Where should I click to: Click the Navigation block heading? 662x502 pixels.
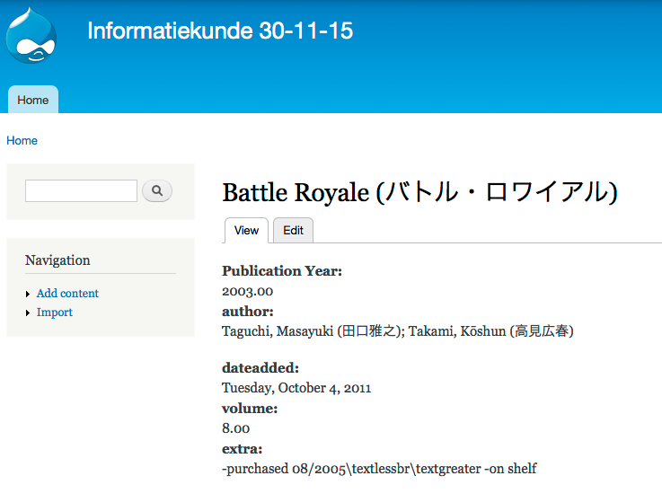click(57, 260)
